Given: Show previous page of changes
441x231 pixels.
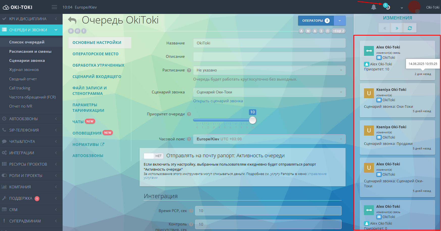Looking at the screenshot, I should click(385, 28).
